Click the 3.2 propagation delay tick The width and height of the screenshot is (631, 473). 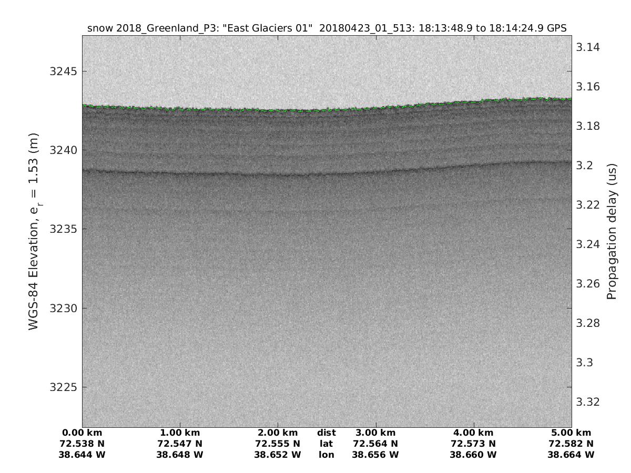click(x=585, y=166)
